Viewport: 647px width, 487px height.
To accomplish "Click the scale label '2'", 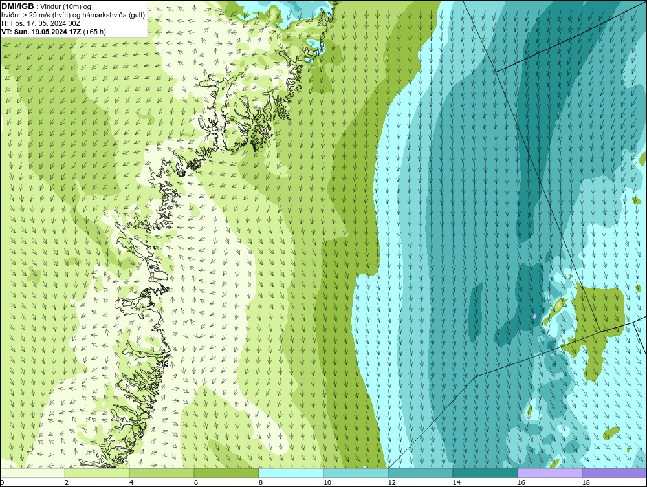I will [67, 482].
